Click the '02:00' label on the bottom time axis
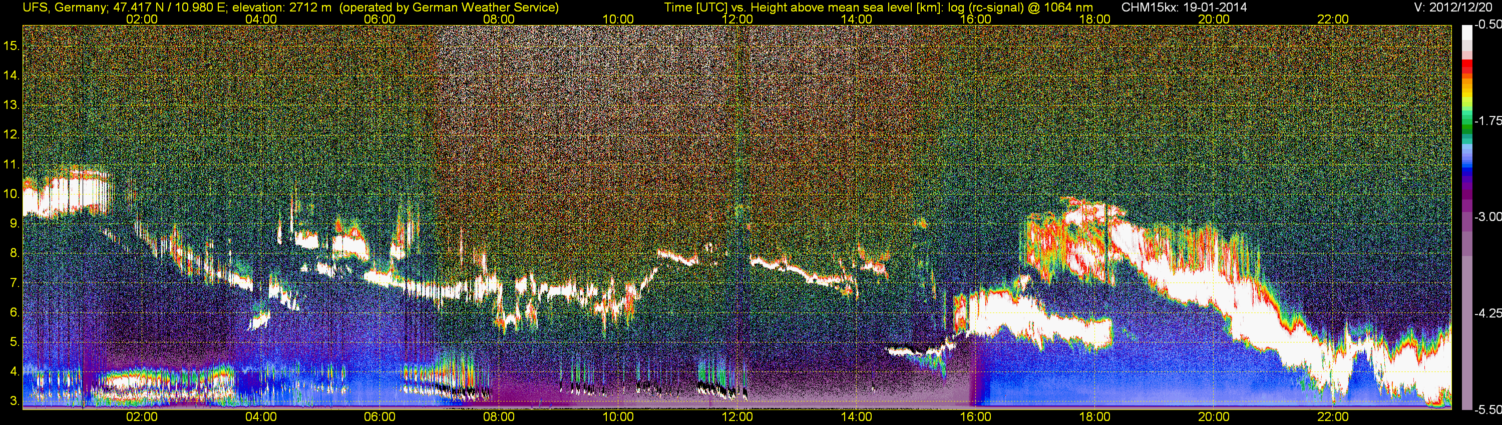The width and height of the screenshot is (1502, 425). [x=142, y=417]
